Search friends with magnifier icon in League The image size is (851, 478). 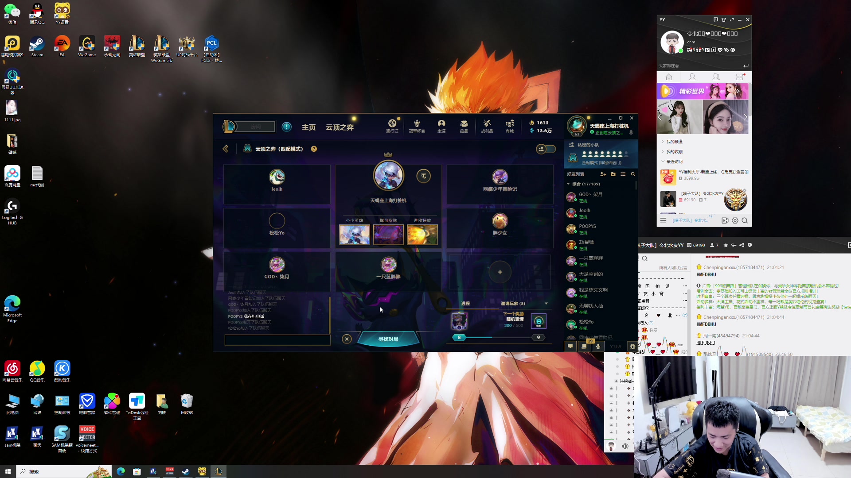coord(633,174)
